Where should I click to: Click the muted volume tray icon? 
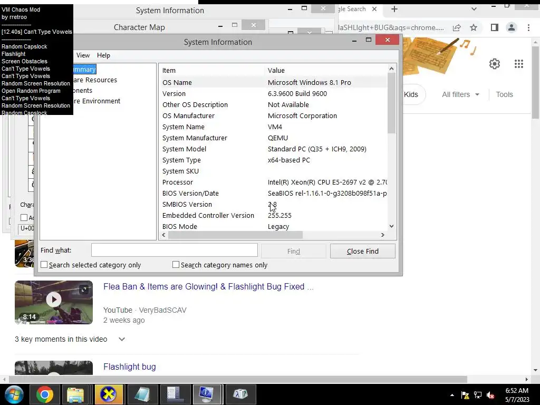point(490,395)
